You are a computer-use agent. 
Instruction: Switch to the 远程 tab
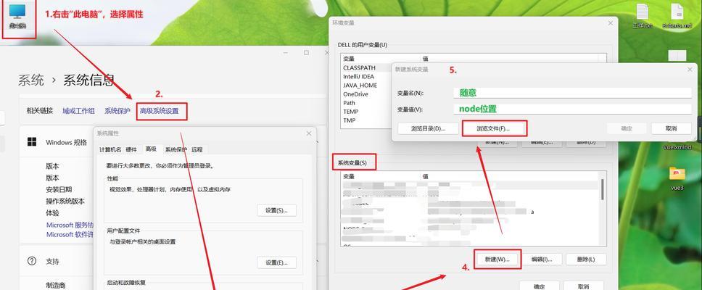click(197, 149)
